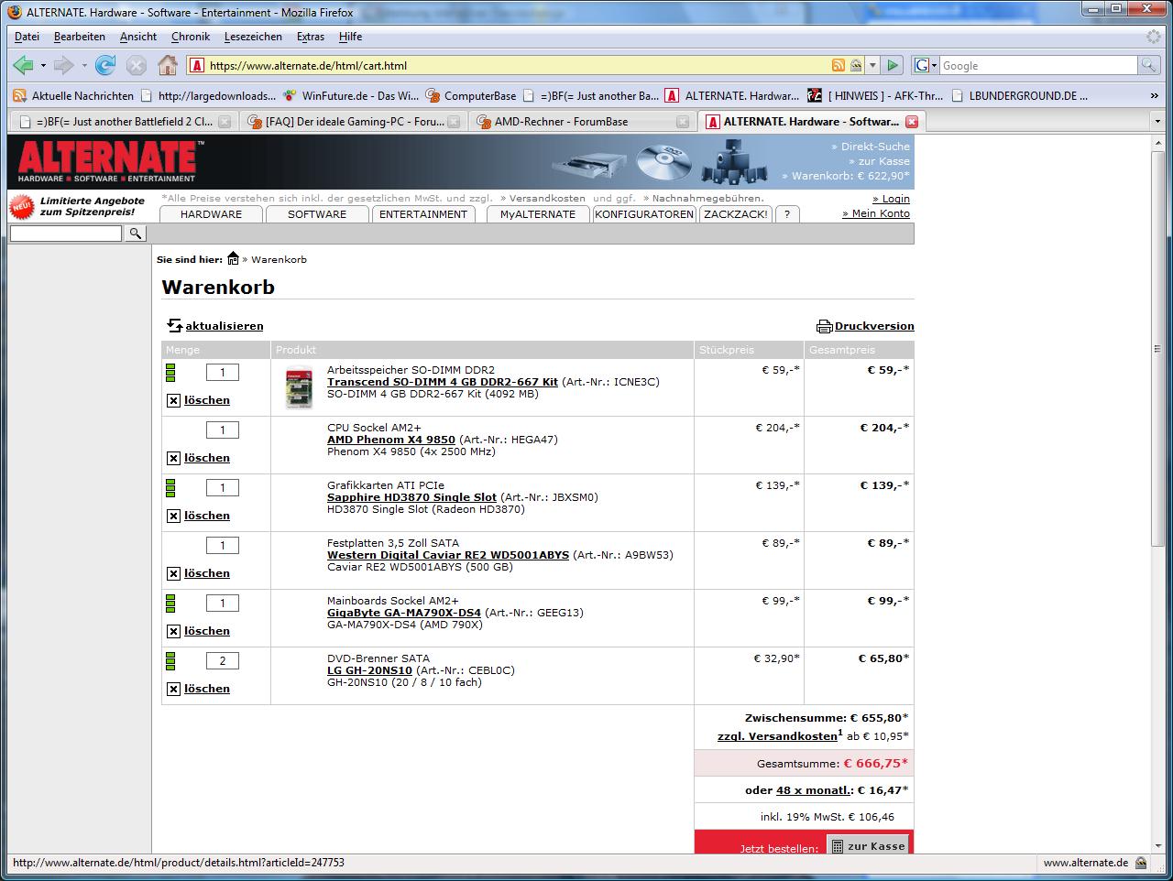Click the Warenkorb € 622,90 header link
This screenshot has width=1173, height=881.
pyautogui.click(x=846, y=176)
